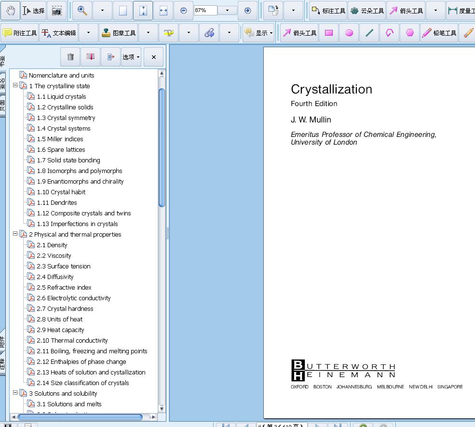
Task: Pick the pink rectangle drawing tool
Action: [x=328, y=33]
